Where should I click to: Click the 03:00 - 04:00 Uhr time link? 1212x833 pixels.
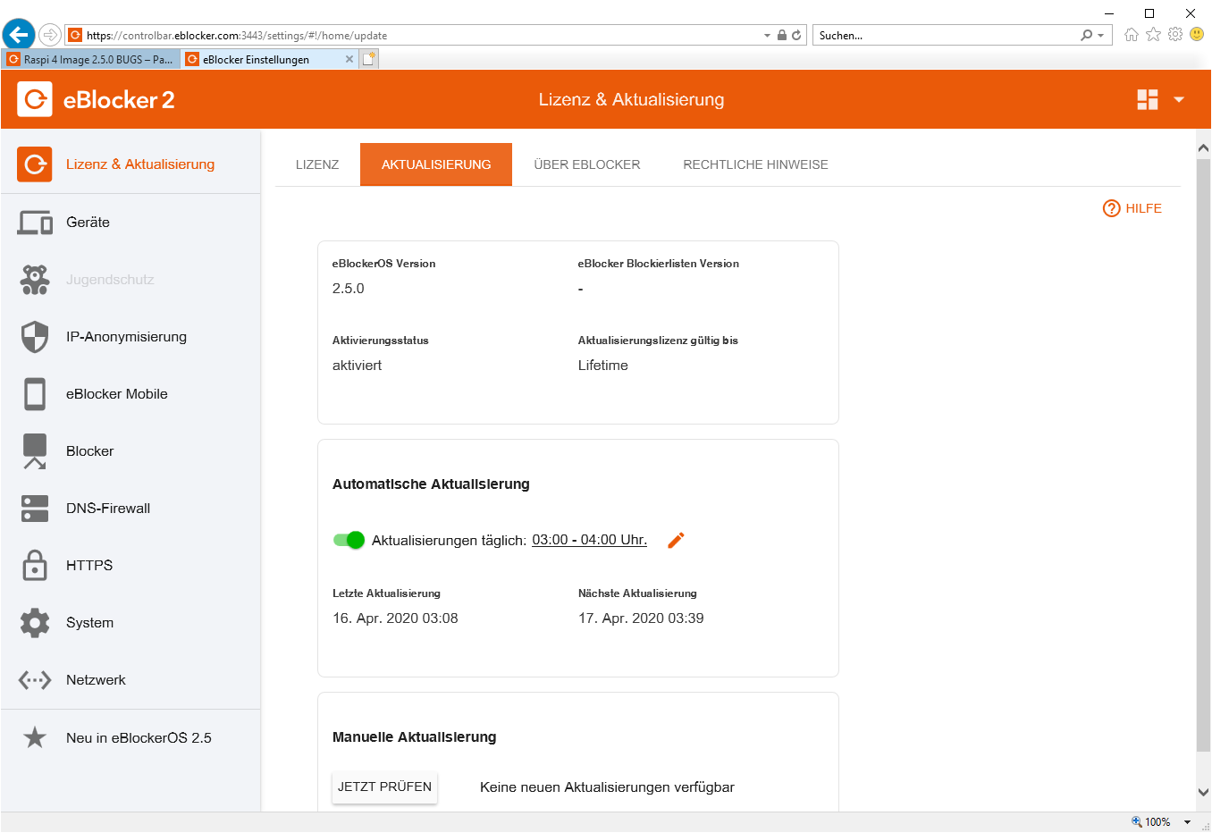click(590, 540)
